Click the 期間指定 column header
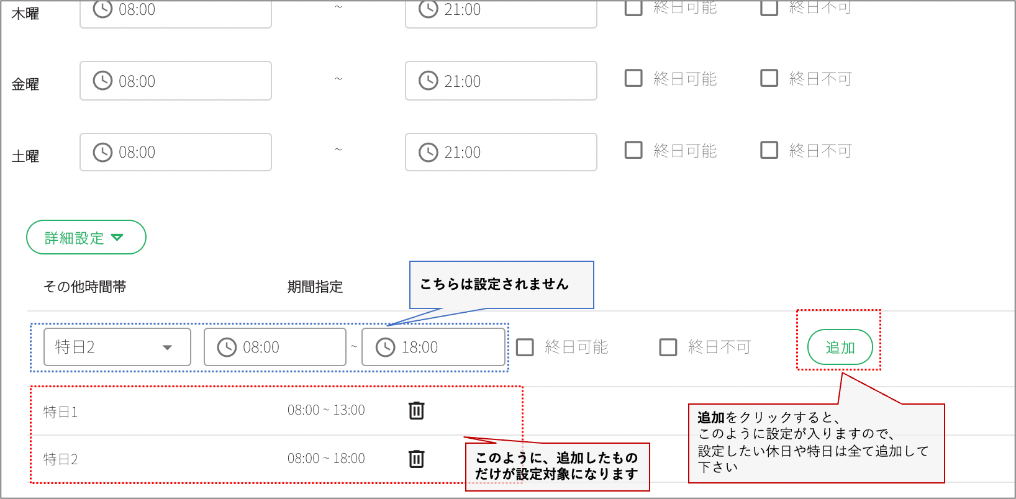The height and width of the screenshot is (499, 1016). click(315, 287)
